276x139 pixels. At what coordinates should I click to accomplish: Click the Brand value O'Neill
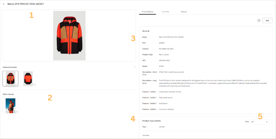pos(161,66)
